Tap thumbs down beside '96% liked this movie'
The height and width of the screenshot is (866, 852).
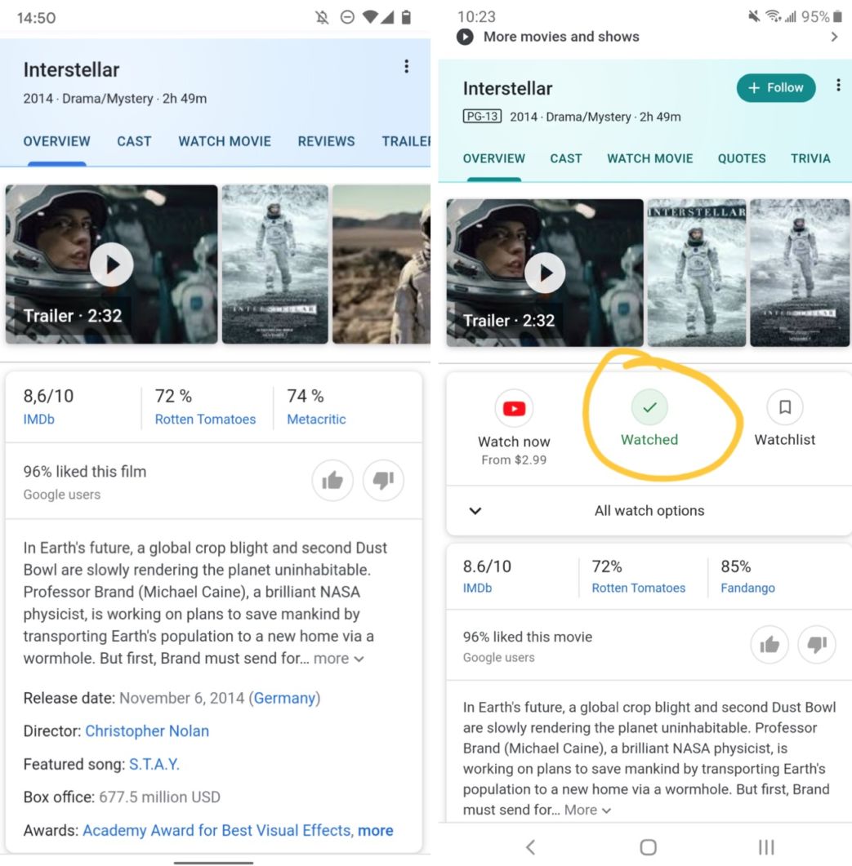(817, 644)
